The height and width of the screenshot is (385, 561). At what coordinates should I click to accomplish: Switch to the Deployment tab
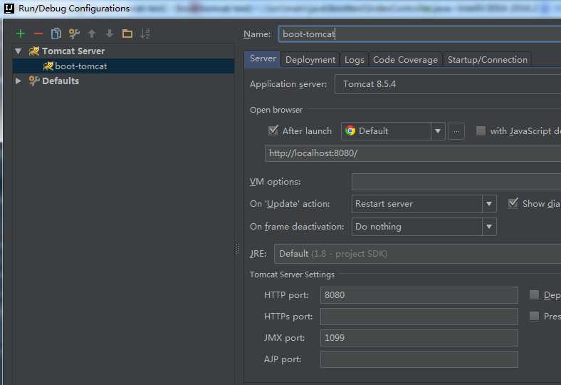pyautogui.click(x=310, y=59)
